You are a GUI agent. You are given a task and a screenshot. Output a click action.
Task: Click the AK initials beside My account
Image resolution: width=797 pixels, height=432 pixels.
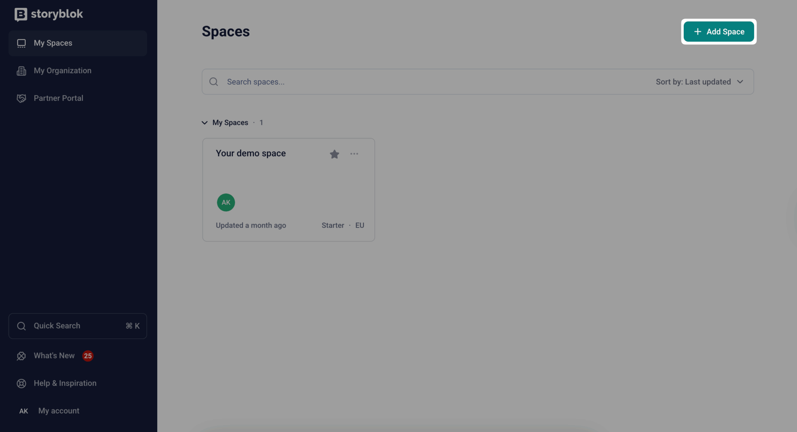coord(24,411)
